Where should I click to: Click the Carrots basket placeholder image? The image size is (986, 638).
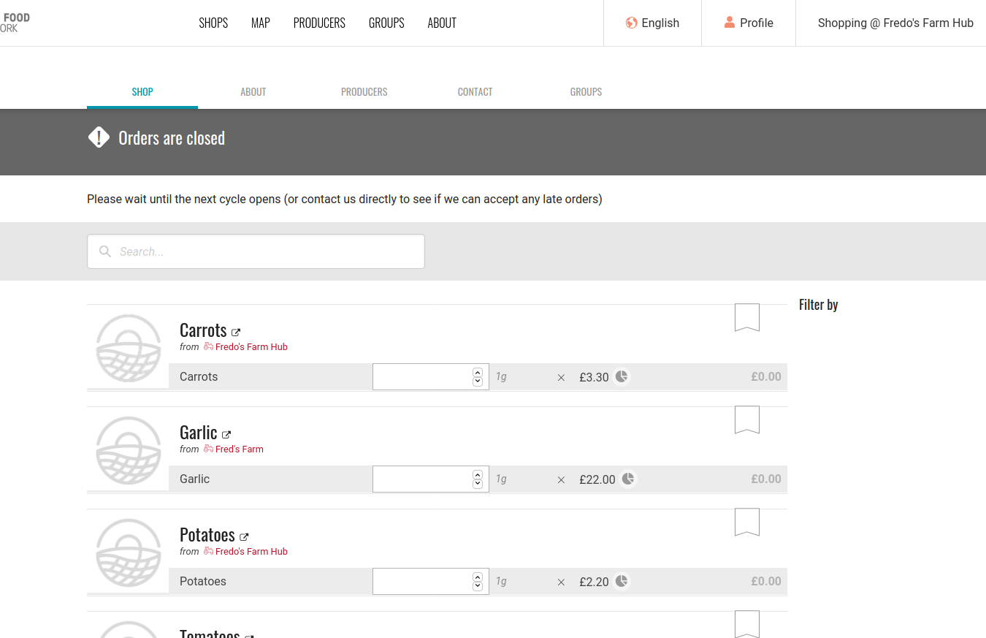tap(129, 348)
